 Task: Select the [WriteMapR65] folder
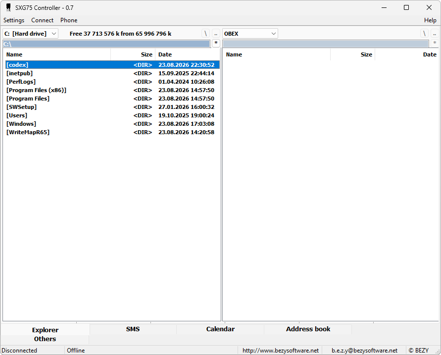point(112,132)
